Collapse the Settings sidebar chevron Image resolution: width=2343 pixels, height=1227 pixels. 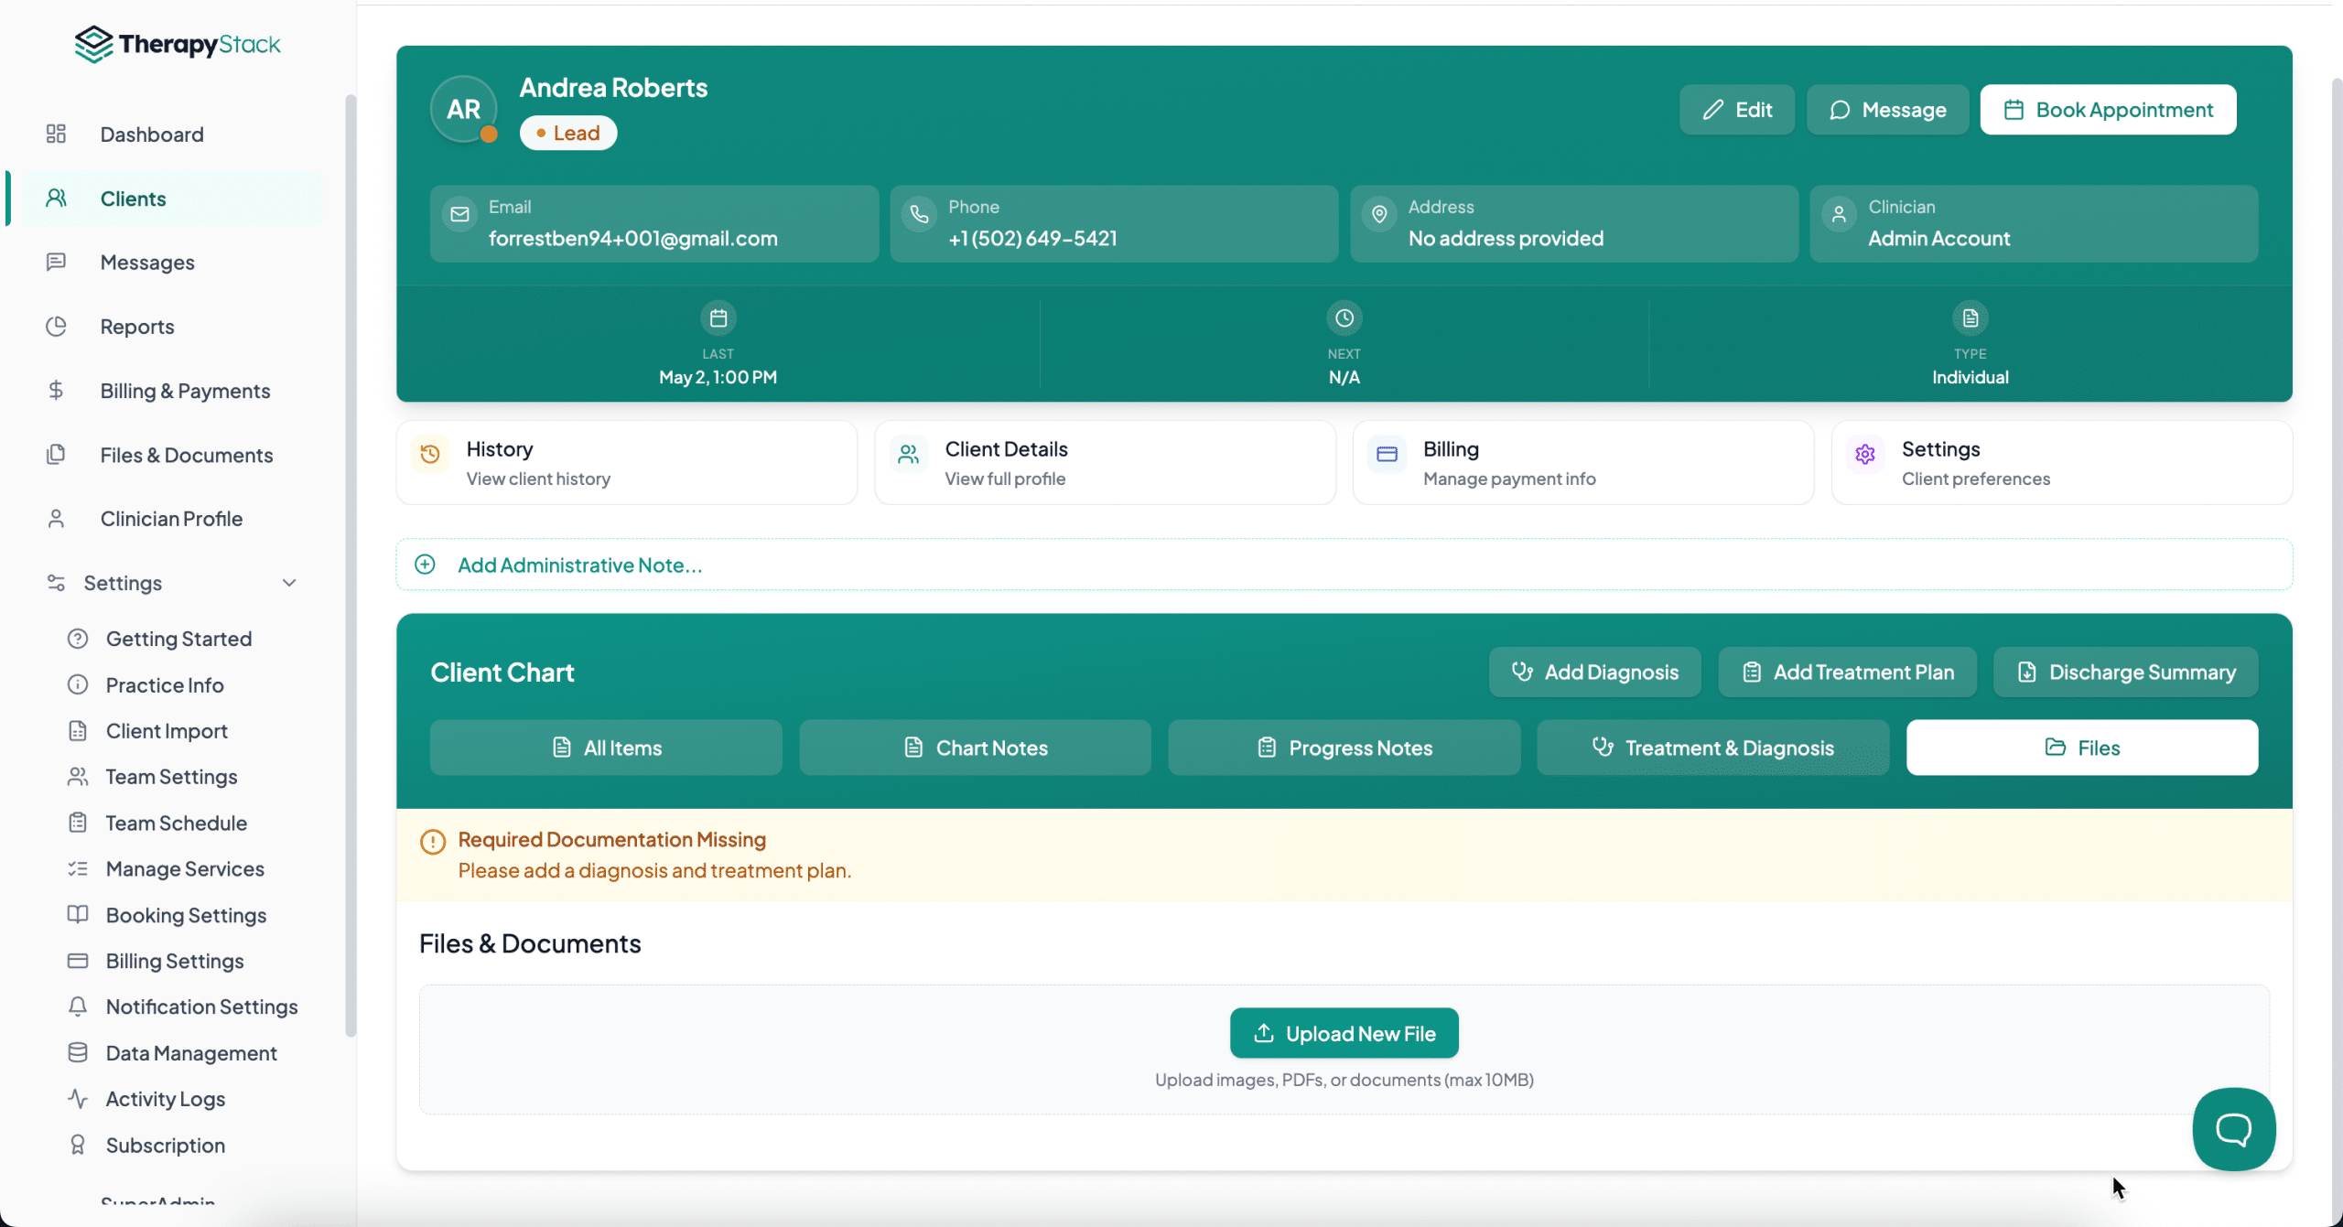click(x=289, y=583)
